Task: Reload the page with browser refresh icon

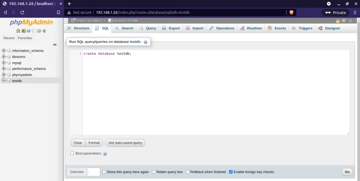Action: tap(22, 12)
